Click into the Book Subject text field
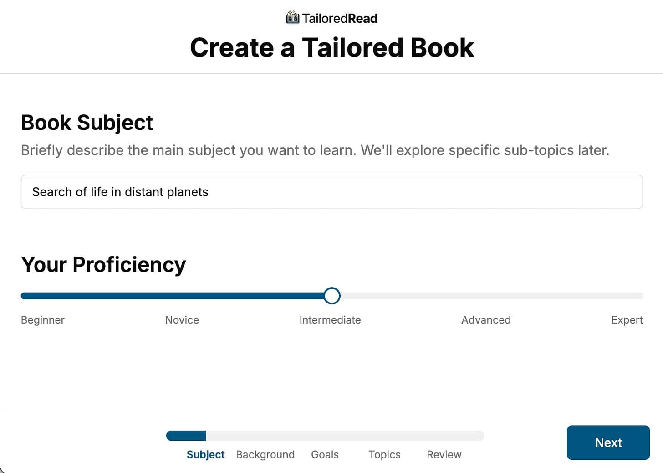The image size is (663, 473). (331, 192)
